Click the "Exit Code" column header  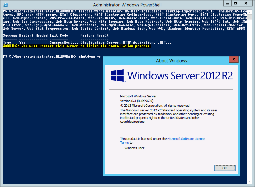tap(59, 35)
